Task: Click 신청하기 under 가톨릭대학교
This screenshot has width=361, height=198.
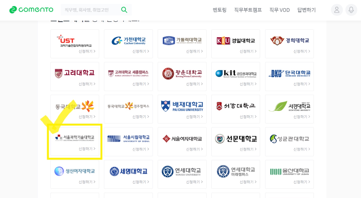Action: (194, 51)
